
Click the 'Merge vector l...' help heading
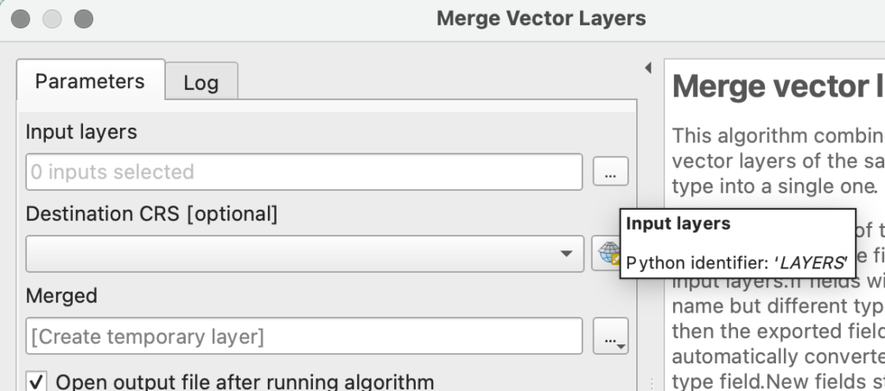tap(779, 87)
